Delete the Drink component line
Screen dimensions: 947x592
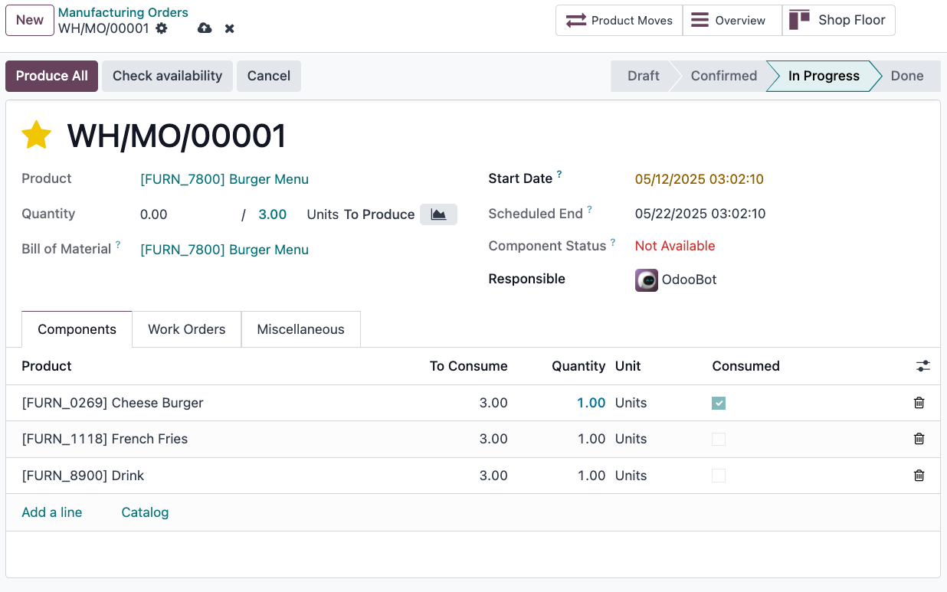tap(919, 476)
